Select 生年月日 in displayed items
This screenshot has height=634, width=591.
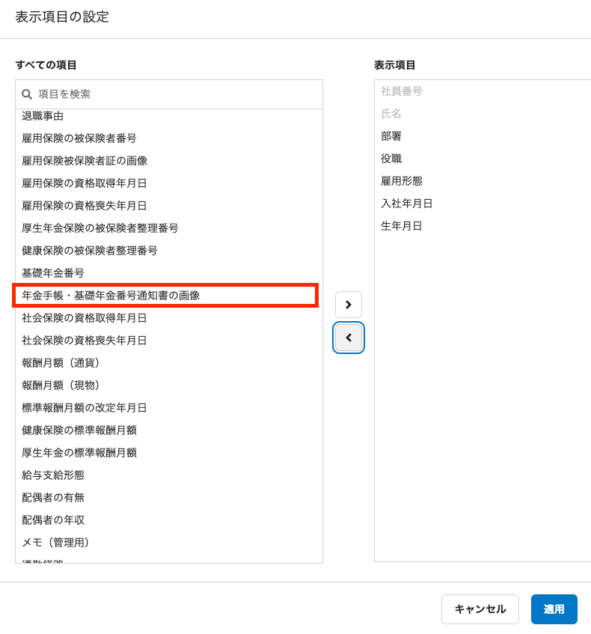click(x=483, y=225)
